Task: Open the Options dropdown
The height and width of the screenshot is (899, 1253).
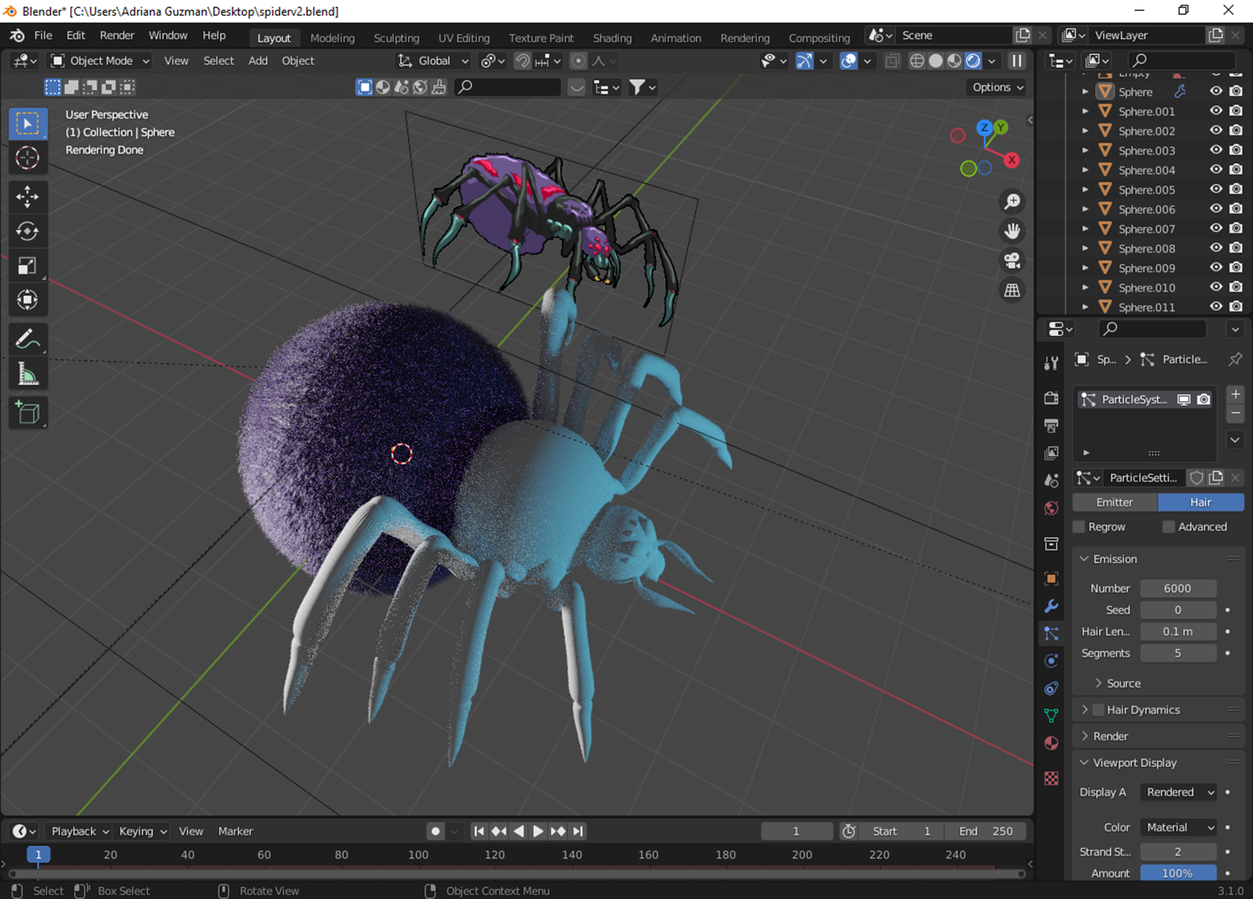Action: point(997,87)
